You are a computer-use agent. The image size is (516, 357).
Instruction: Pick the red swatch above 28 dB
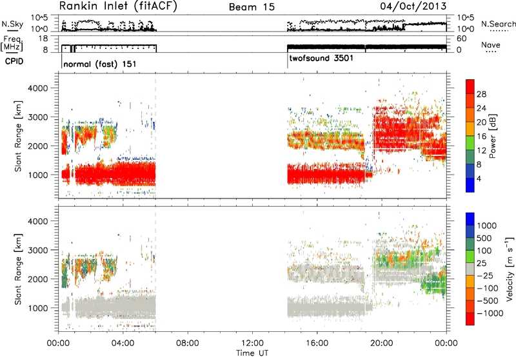[x=470, y=87]
